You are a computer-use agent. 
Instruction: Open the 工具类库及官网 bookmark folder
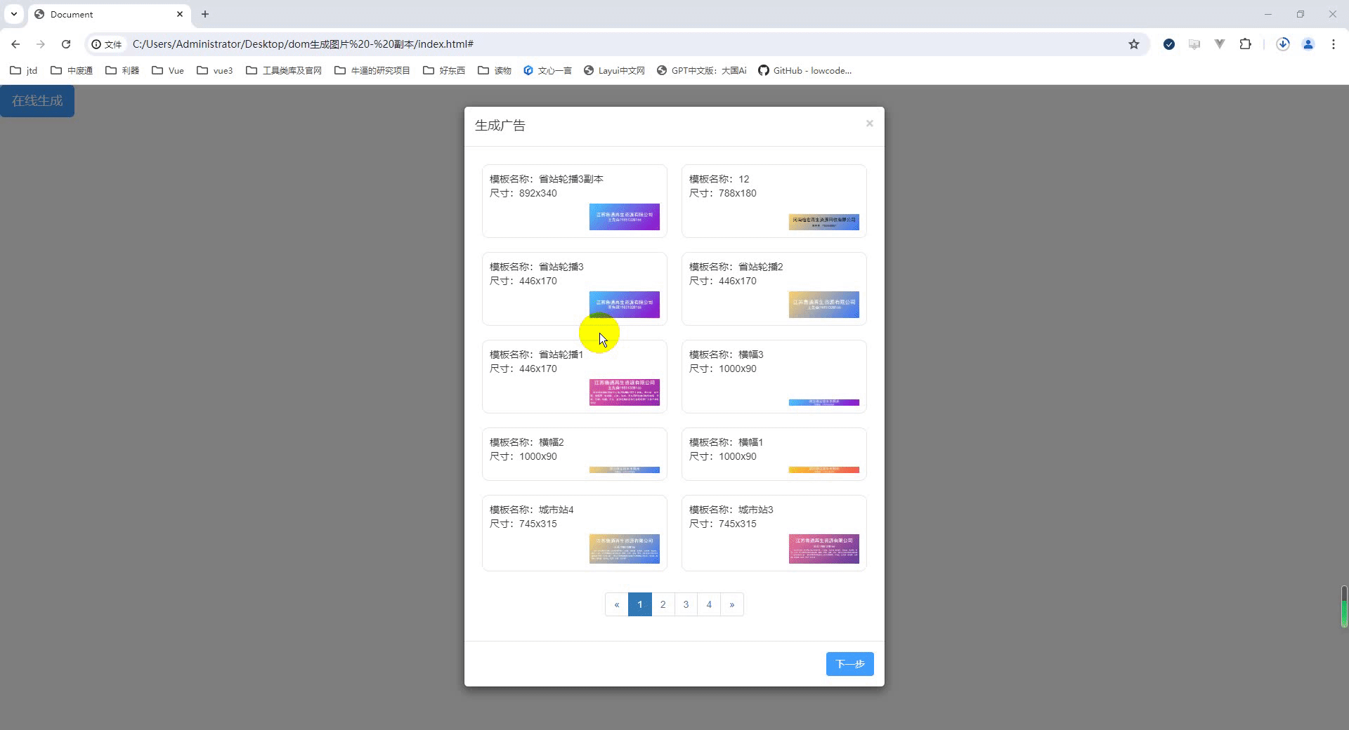(284, 70)
